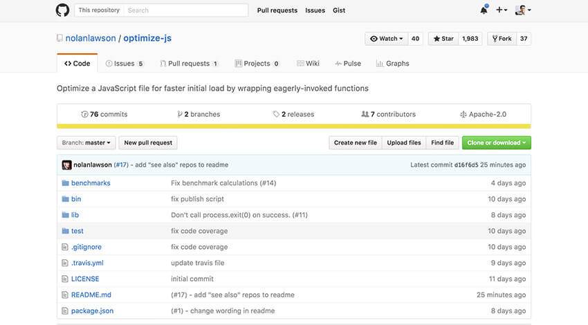The image size is (588, 325).
Task: Open the Apache-2.0 license link
Action: (x=483, y=114)
